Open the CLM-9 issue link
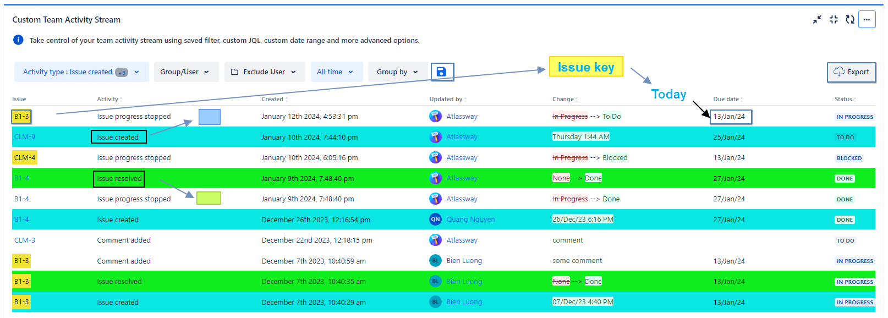The height and width of the screenshot is (318, 888). pyautogui.click(x=25, y=137)
